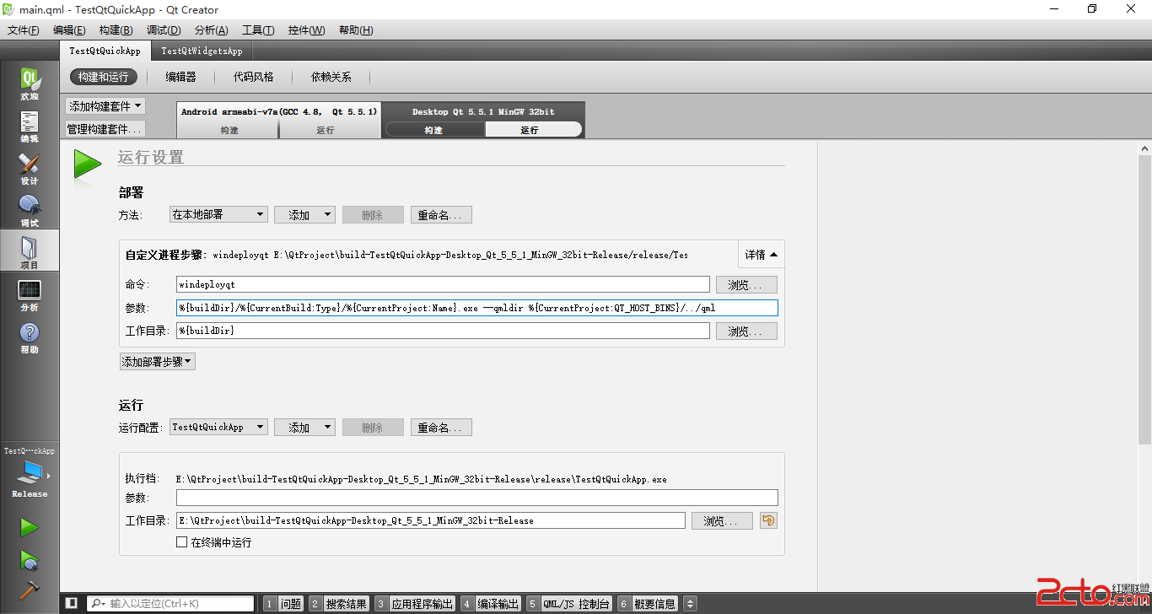Toggle the left sidebar icon in status bar
1152x614 pixels.
[72, 603]
